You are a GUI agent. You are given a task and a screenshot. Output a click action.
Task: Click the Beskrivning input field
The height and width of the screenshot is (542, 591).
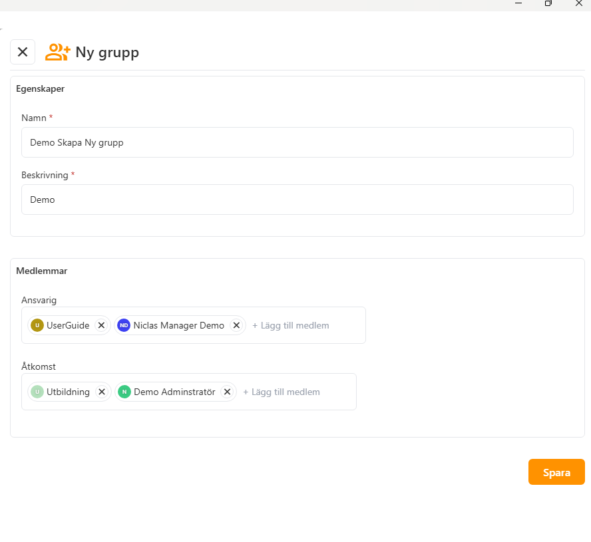[297, 200]
